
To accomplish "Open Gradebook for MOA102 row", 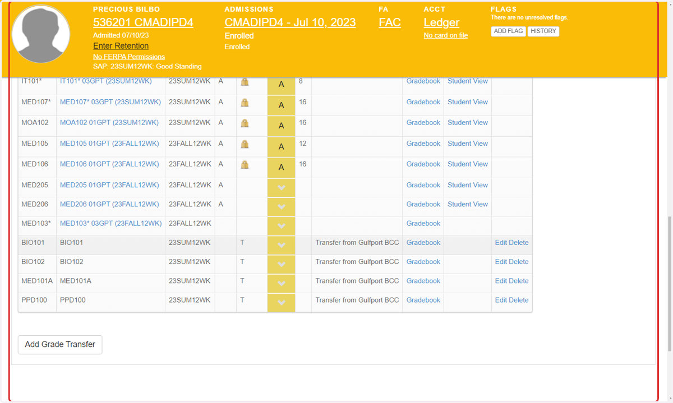I will tap(423, 123).
